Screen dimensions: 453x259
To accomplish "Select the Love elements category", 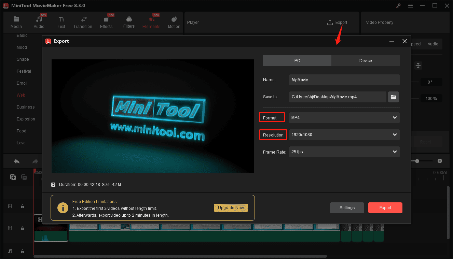I will coord(21,143).
